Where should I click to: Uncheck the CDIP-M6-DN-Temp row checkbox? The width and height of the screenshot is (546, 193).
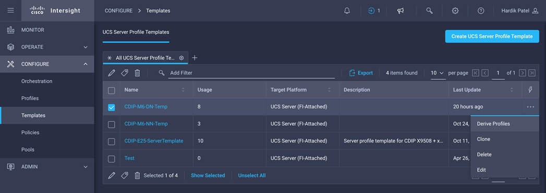click(x=112, y=107)
